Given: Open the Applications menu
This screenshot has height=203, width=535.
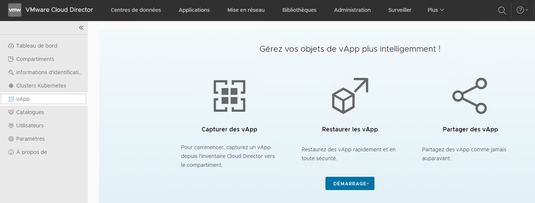Looking at the screenshot, I should click(x=194, y=10).
